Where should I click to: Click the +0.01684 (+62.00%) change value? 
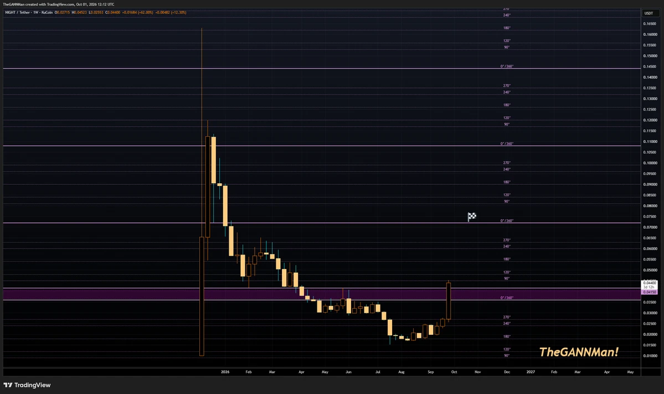(x=138, y=12)
